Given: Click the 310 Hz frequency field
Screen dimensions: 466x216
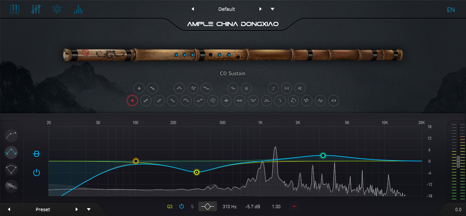Looking at the screenshot, I should (230, 206).
